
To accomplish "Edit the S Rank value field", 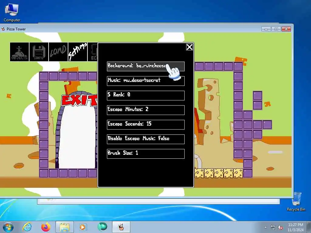I will (x=146, y=96).
